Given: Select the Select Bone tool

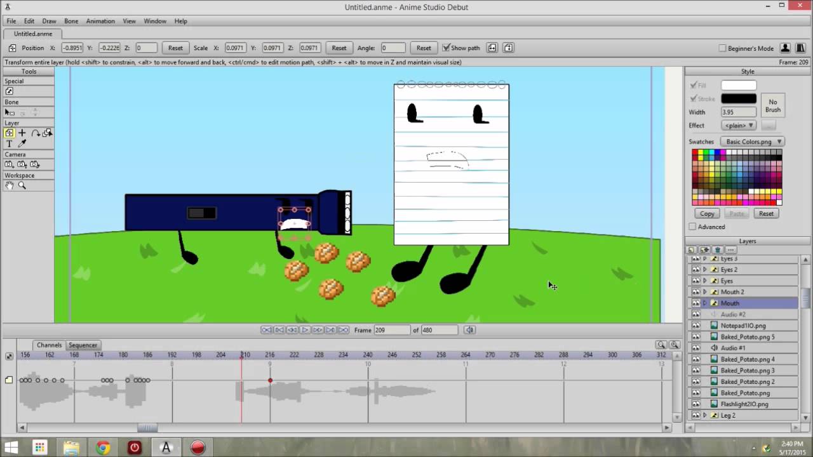Looking at the screenshot, I should 10,112.
